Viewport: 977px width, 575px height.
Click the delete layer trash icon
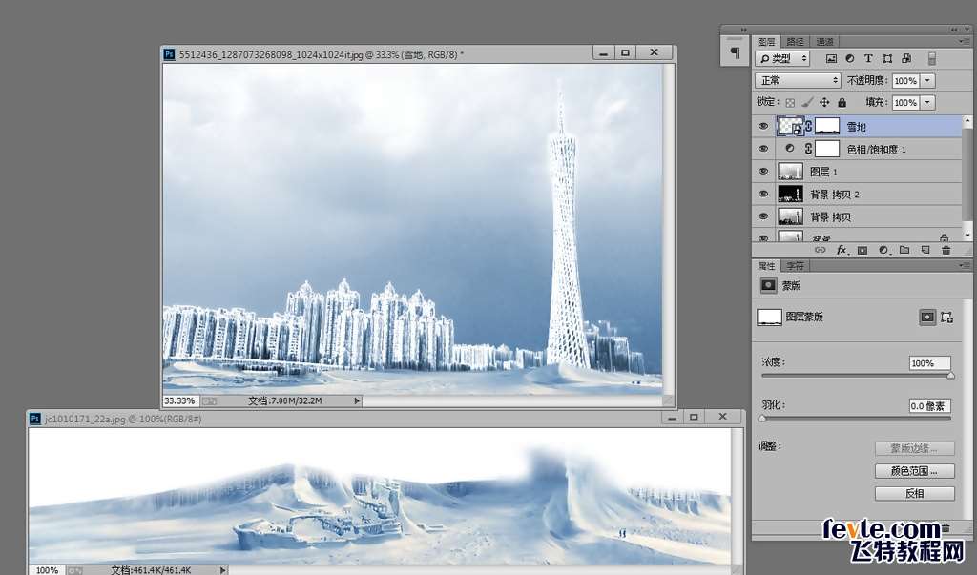946,250
